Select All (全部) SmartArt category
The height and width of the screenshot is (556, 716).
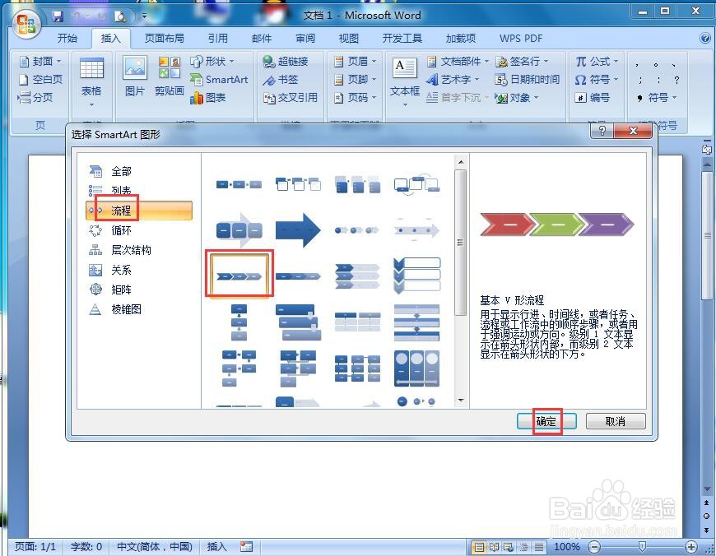(x=139, y=171)
